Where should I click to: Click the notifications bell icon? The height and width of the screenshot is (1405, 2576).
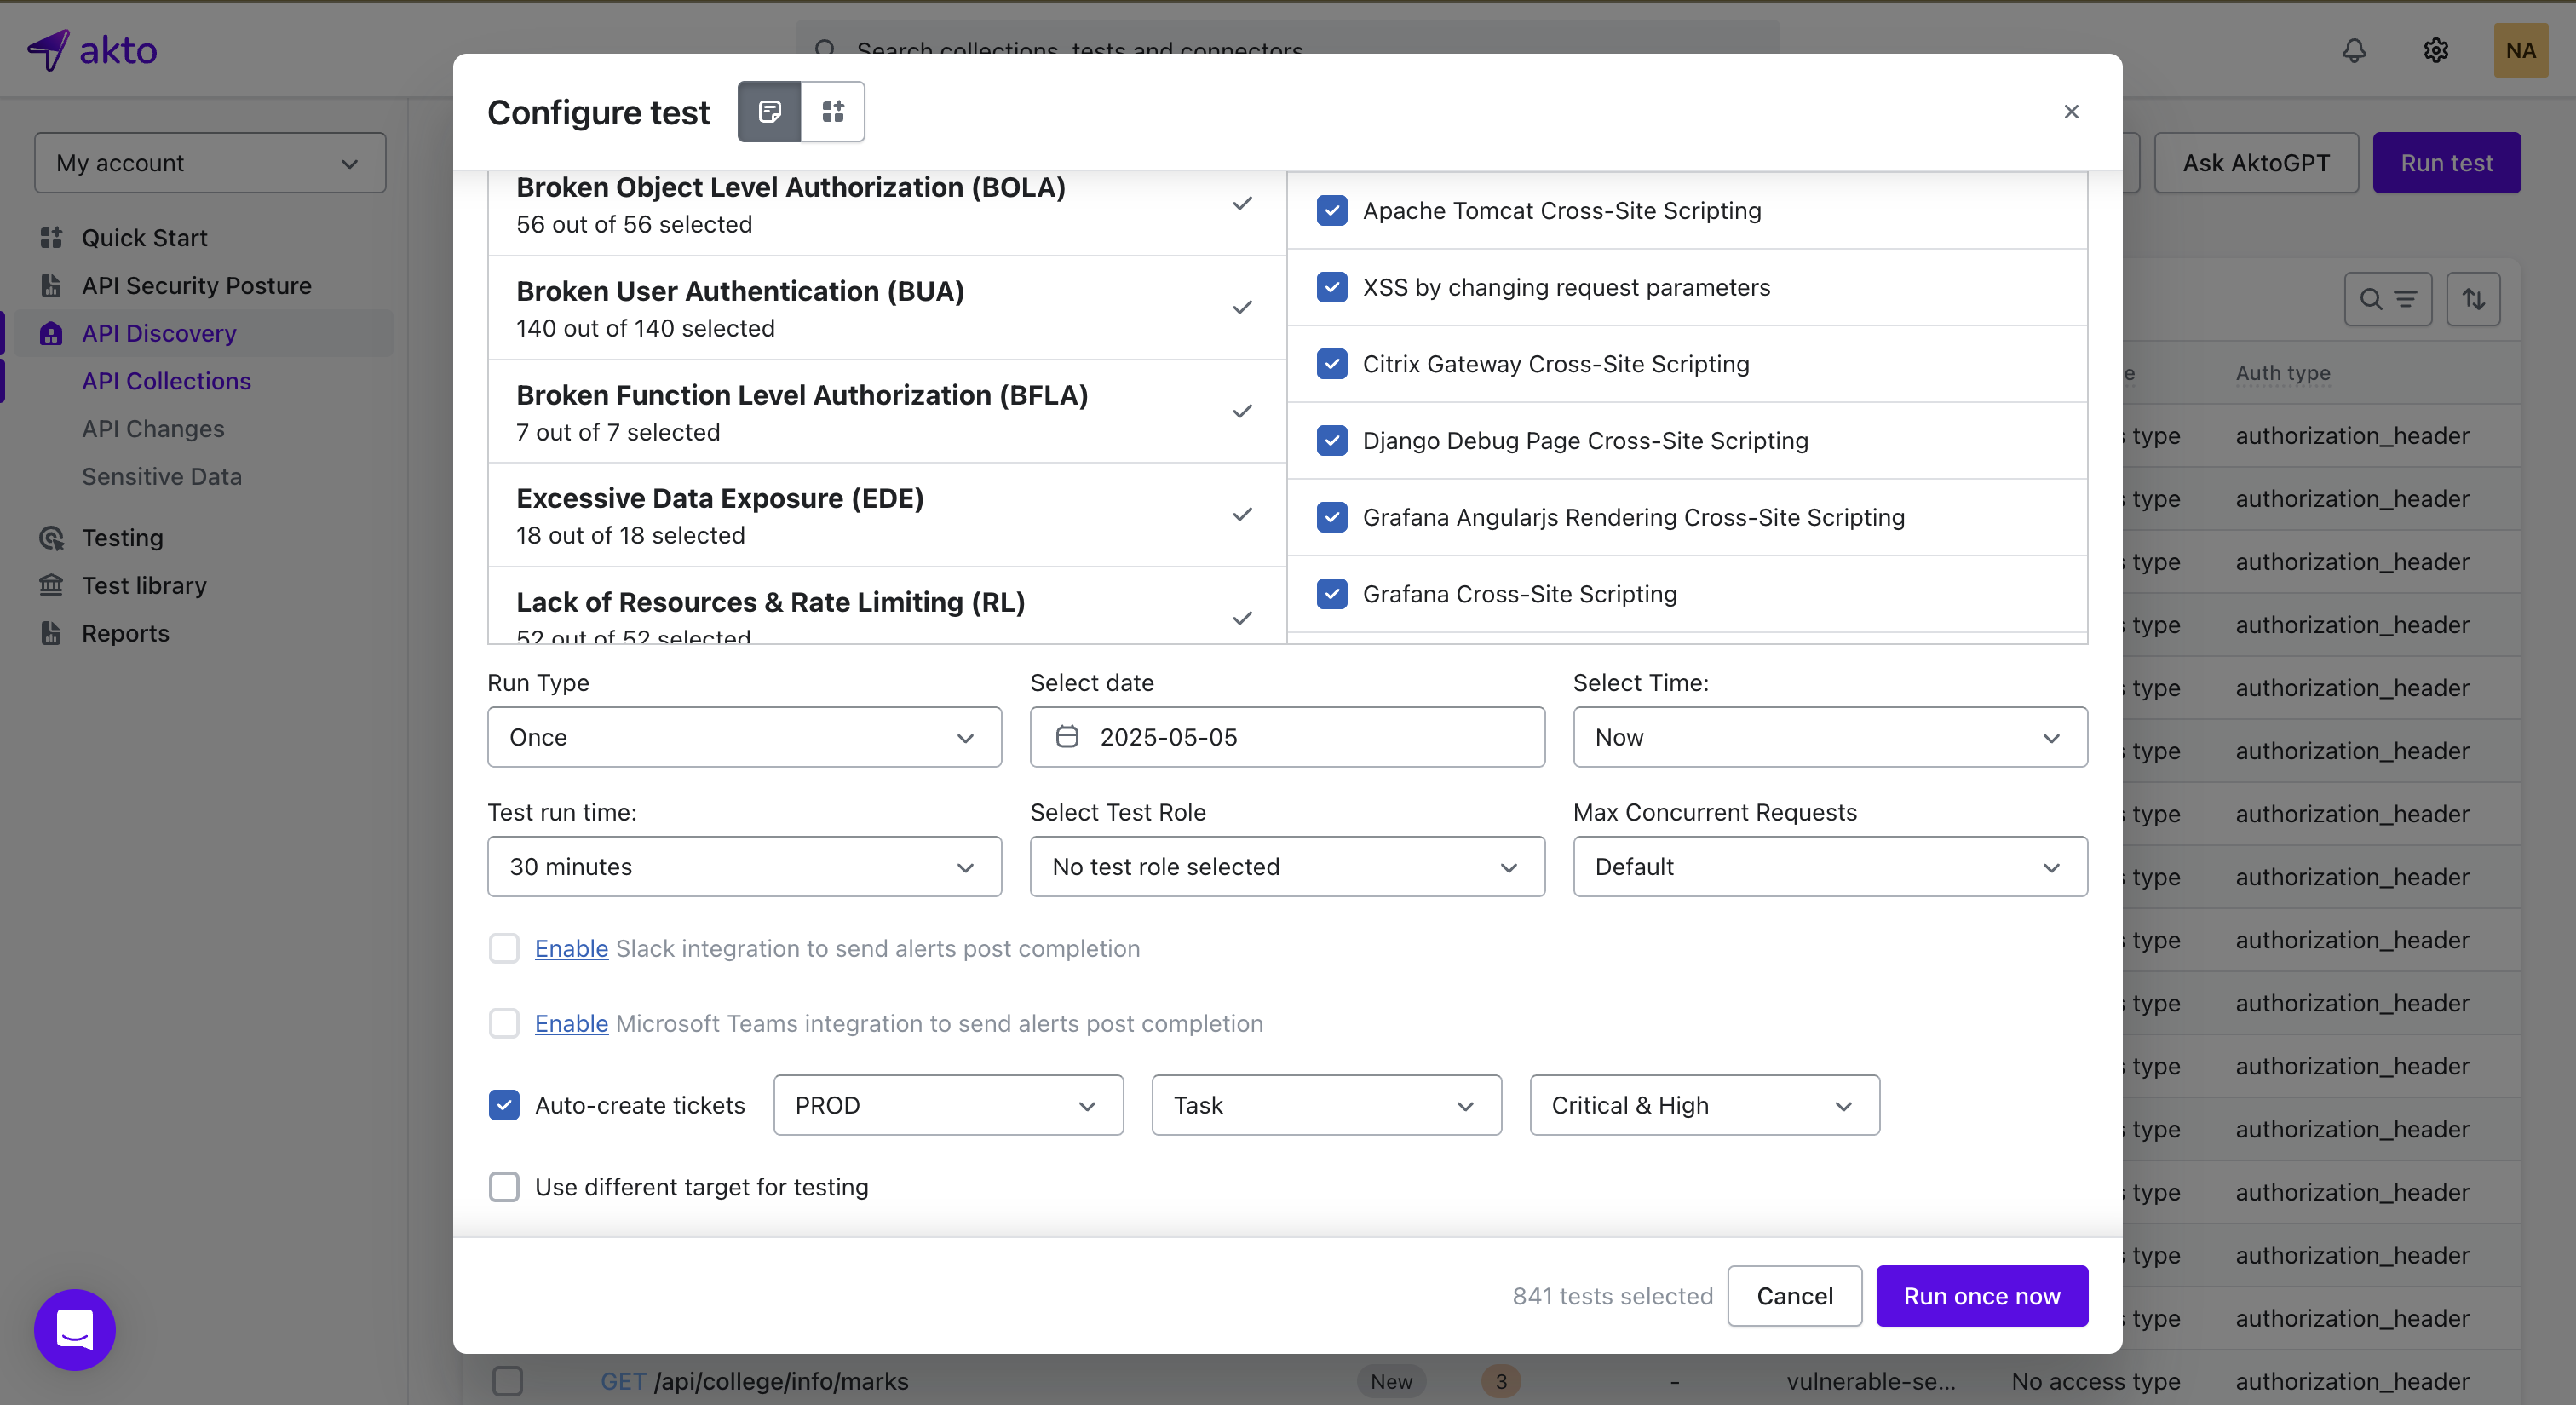pos(2354,50)
